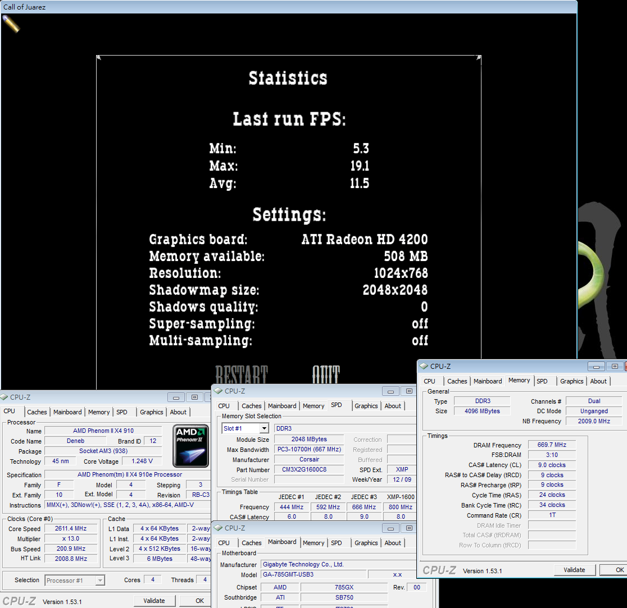
Task: Open Memory tab in Mainboard window
Action: click(x=313, y=543)
